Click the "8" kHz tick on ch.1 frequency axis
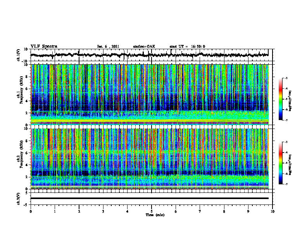Image resolution: width=307 pixels, height=237 pixels. pos(27,77)
